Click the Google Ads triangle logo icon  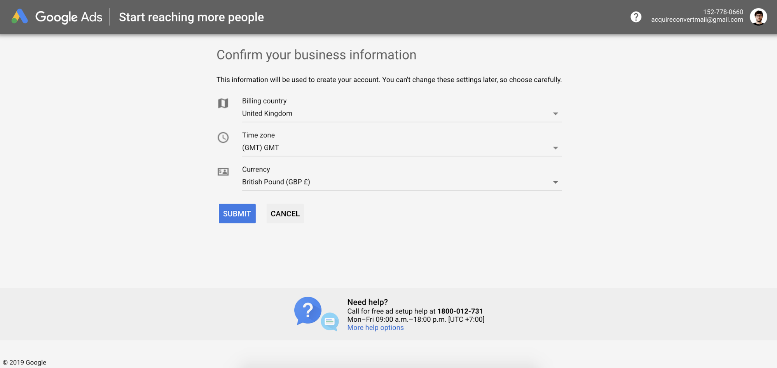click(x=19, y=17)
